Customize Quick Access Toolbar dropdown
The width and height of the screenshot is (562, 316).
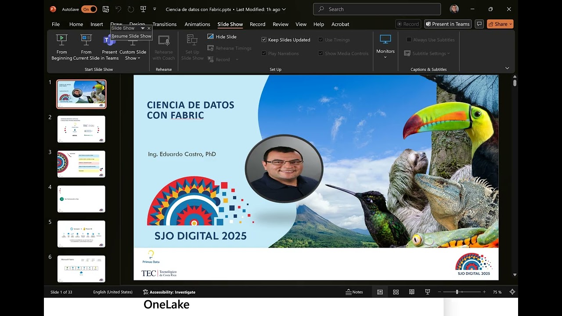click(155, 9)
